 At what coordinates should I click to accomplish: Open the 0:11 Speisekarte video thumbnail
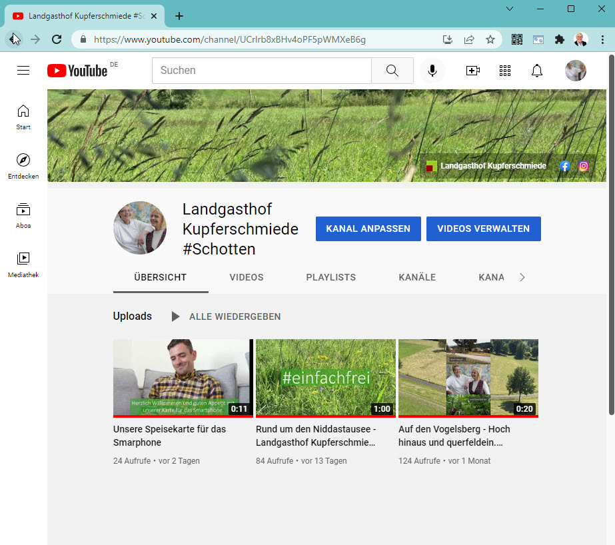click(x=183, y=378)
